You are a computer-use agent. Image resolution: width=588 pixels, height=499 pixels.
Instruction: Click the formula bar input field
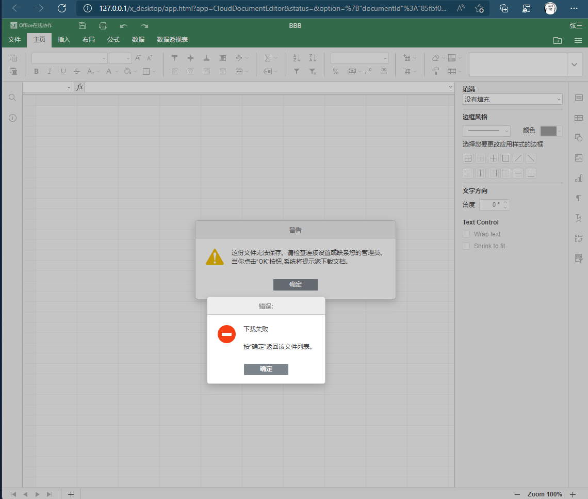[268, 87]
